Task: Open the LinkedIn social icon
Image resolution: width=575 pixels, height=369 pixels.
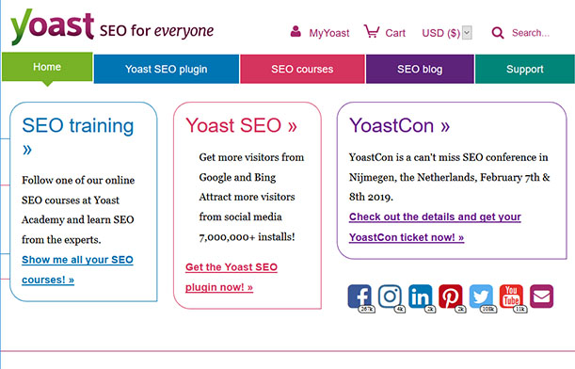Action: point(420,296)
